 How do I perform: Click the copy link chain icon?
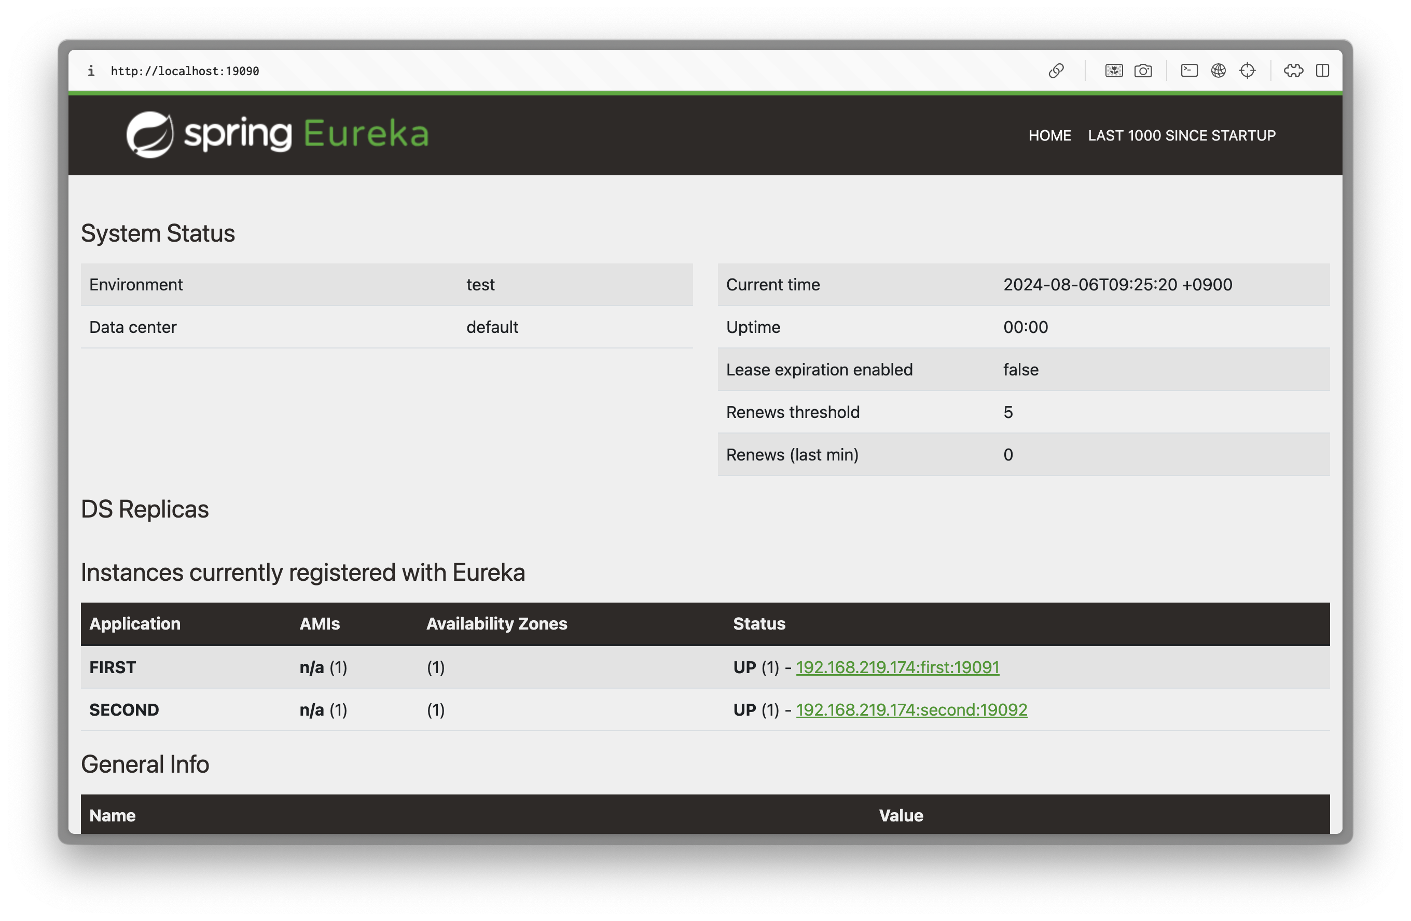(1056, 71)
